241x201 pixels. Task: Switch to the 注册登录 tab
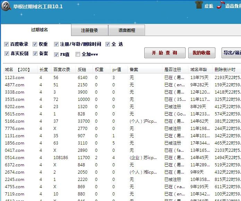pyautogui.click(x=89, y=30)
